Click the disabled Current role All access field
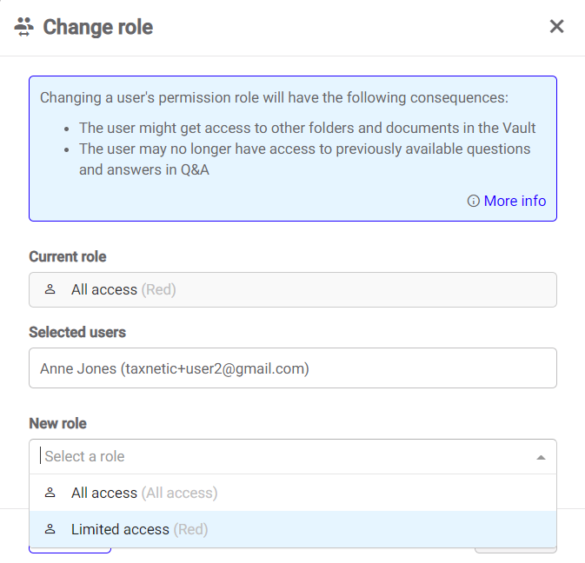Screen dimensions: 585x563 tap(292, 289)
